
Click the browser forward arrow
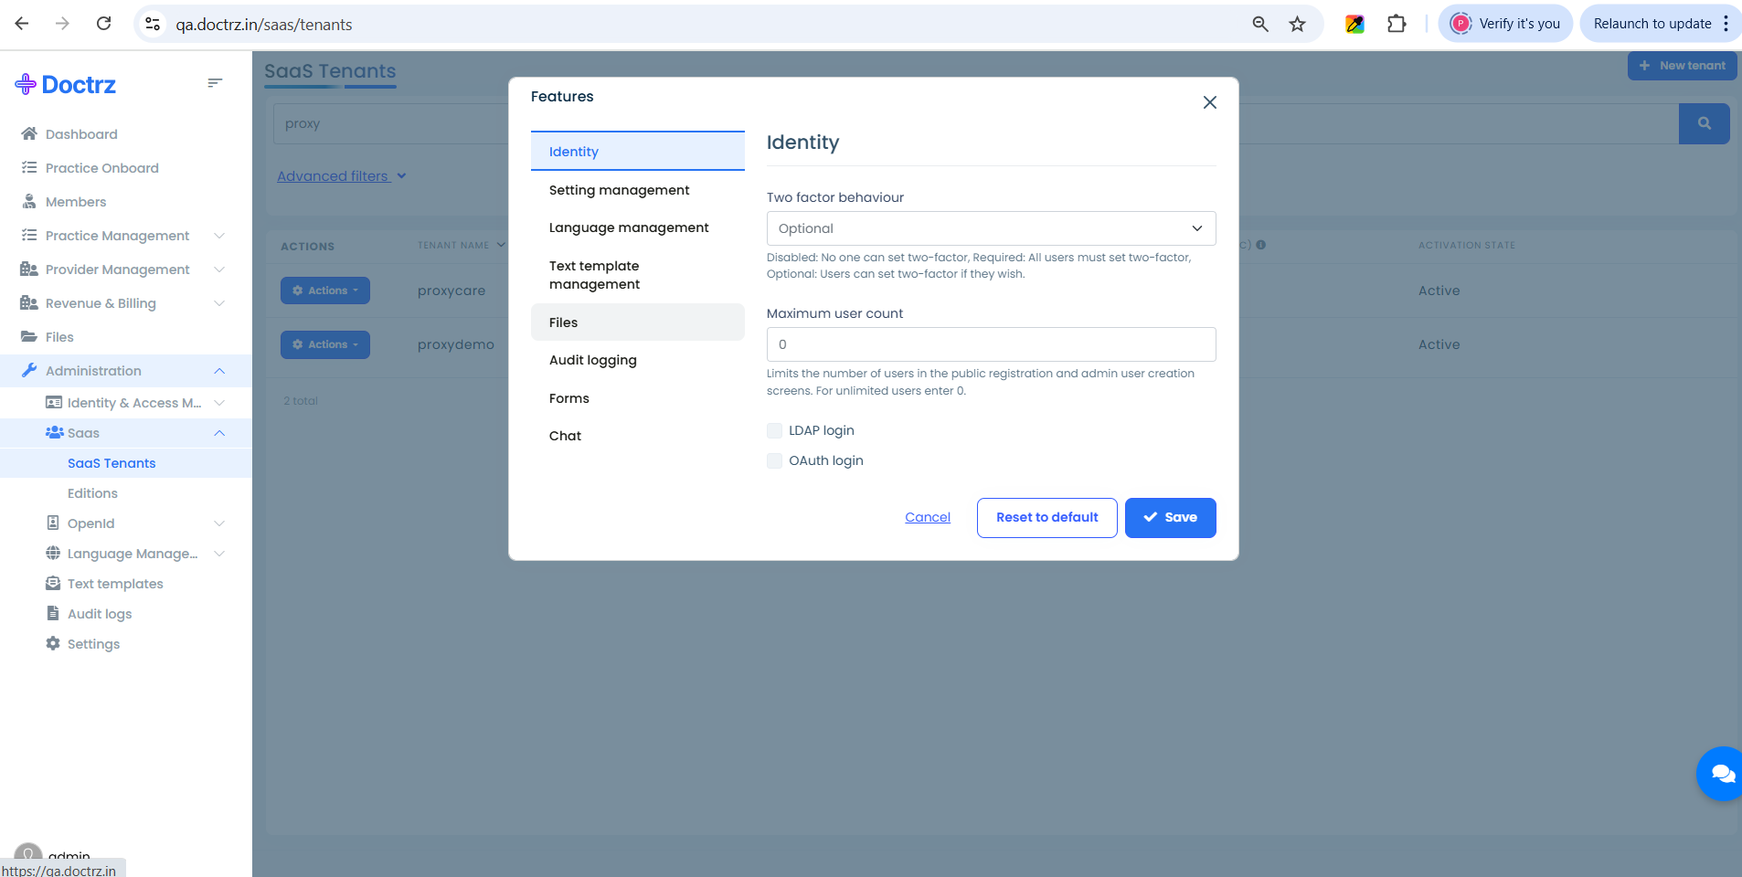pos(62,24)
